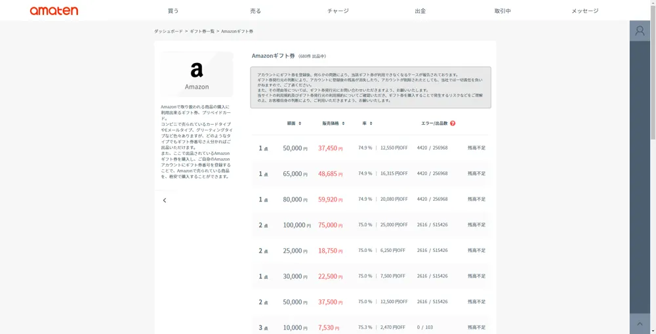Click 残高不足 on the 18,750円 row

click(476, 250)
